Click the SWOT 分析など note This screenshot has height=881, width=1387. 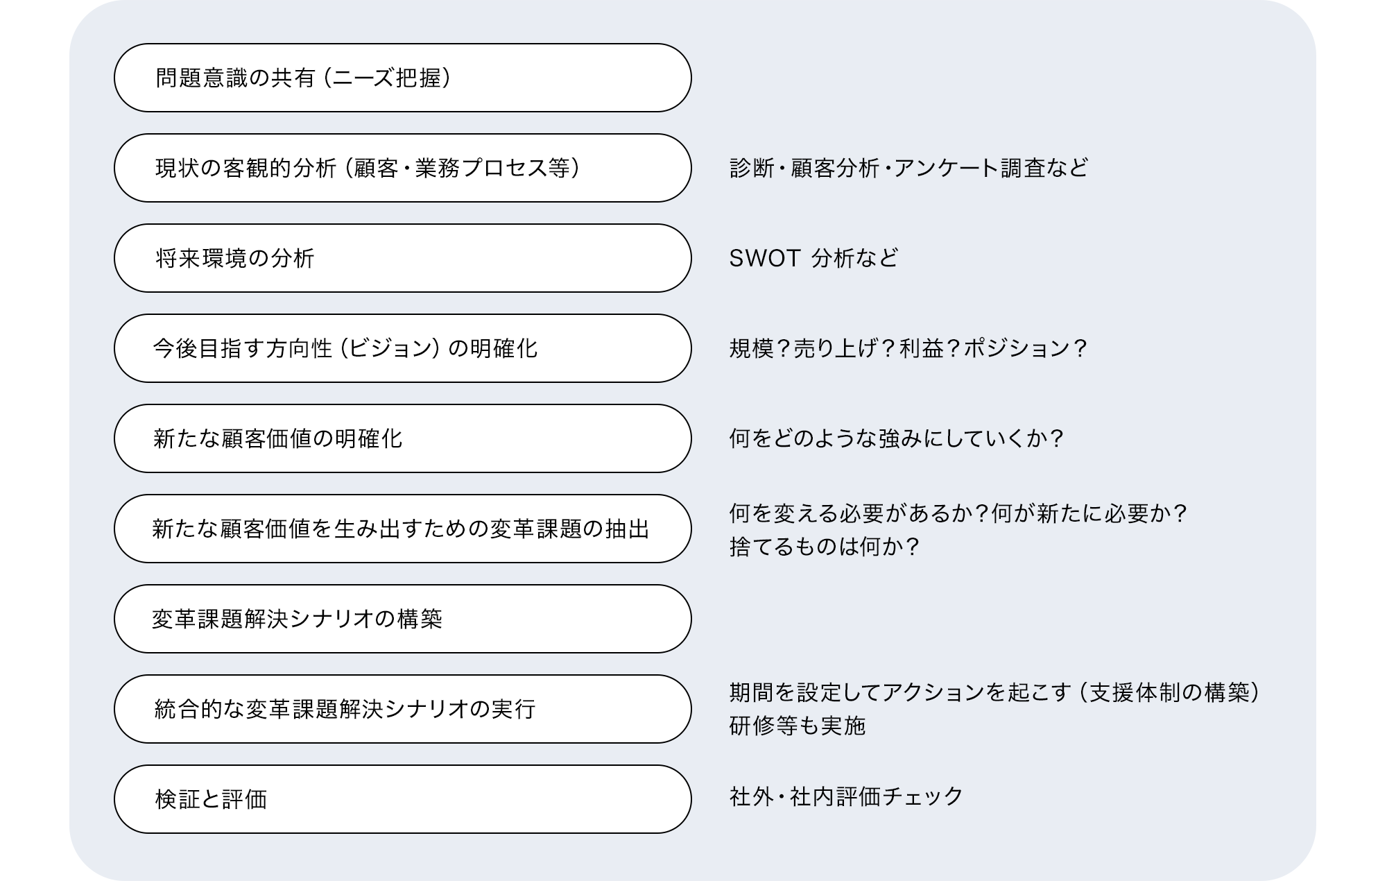click(813, 258)
